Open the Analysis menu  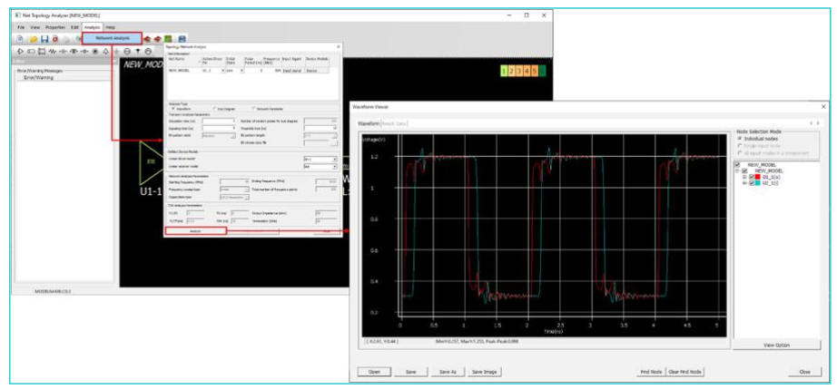click(92, 28)
